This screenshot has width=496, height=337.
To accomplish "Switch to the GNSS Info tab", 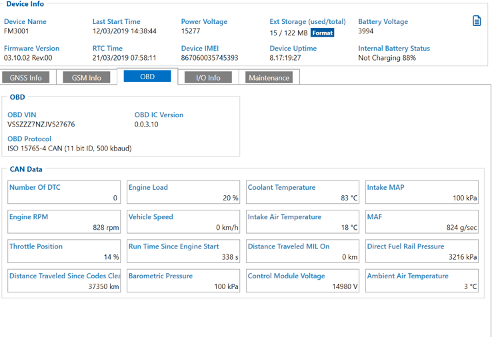I will (x=26, y=77).
